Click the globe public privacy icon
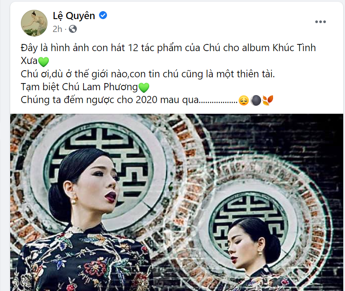This screenshot has height=291, width=345. click(x=73, y=29)
